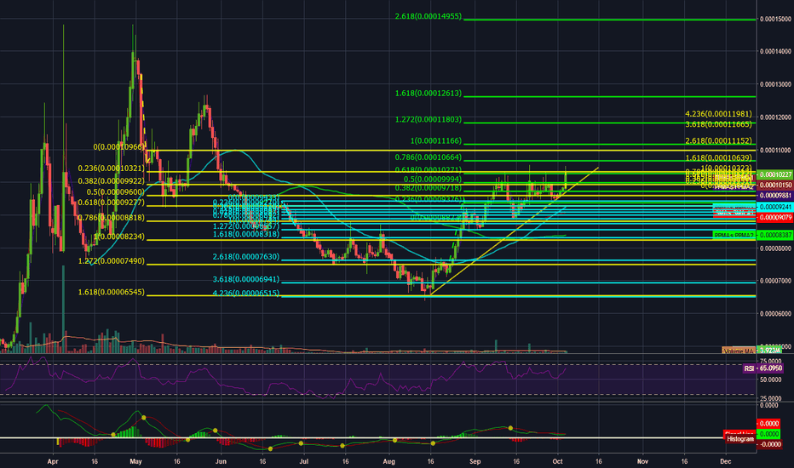Select the Sep date on time axis

click(x=475, y=461)
